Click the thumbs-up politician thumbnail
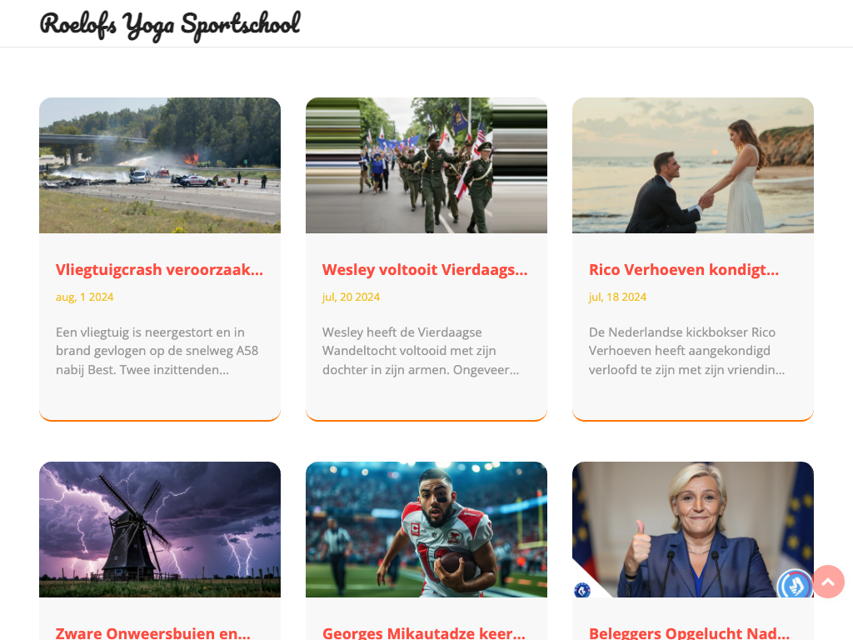 click(693, 529)
